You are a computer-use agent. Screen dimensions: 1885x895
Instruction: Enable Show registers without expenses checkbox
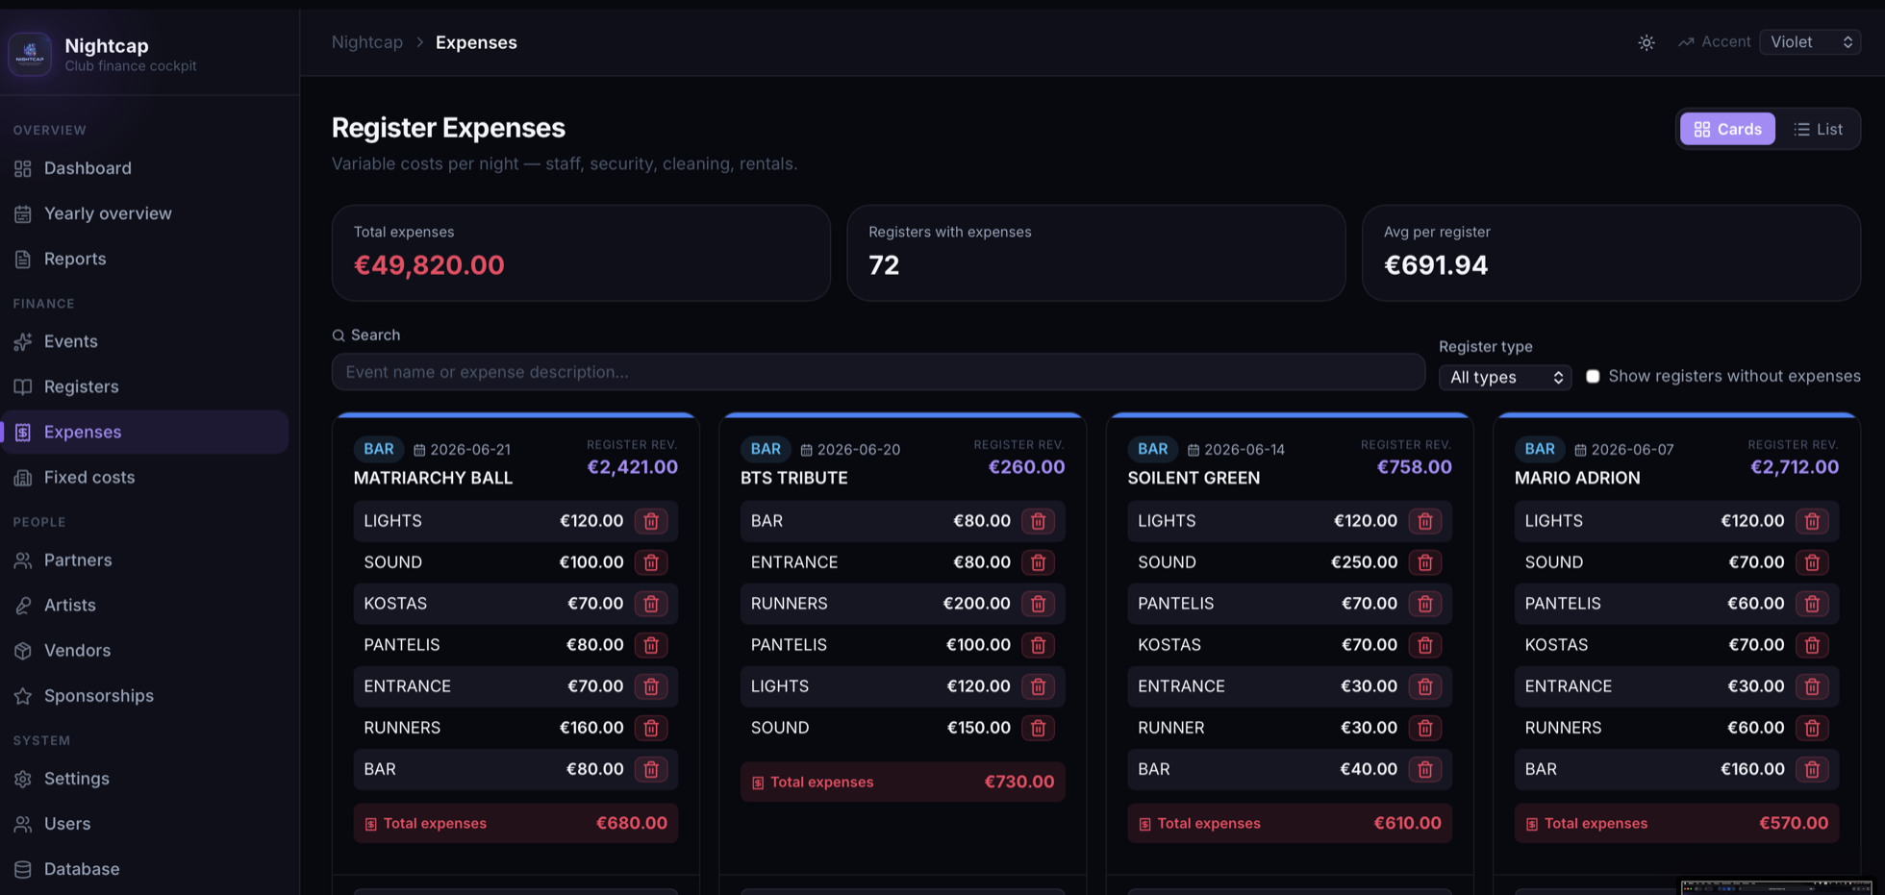point(1593,376)
